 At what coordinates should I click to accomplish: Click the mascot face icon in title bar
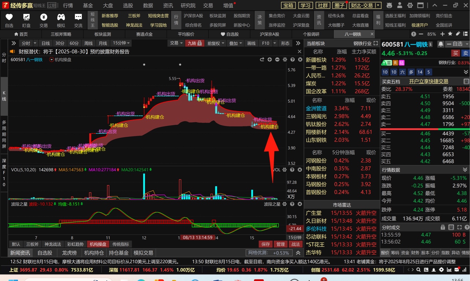(x=389, y=5)
